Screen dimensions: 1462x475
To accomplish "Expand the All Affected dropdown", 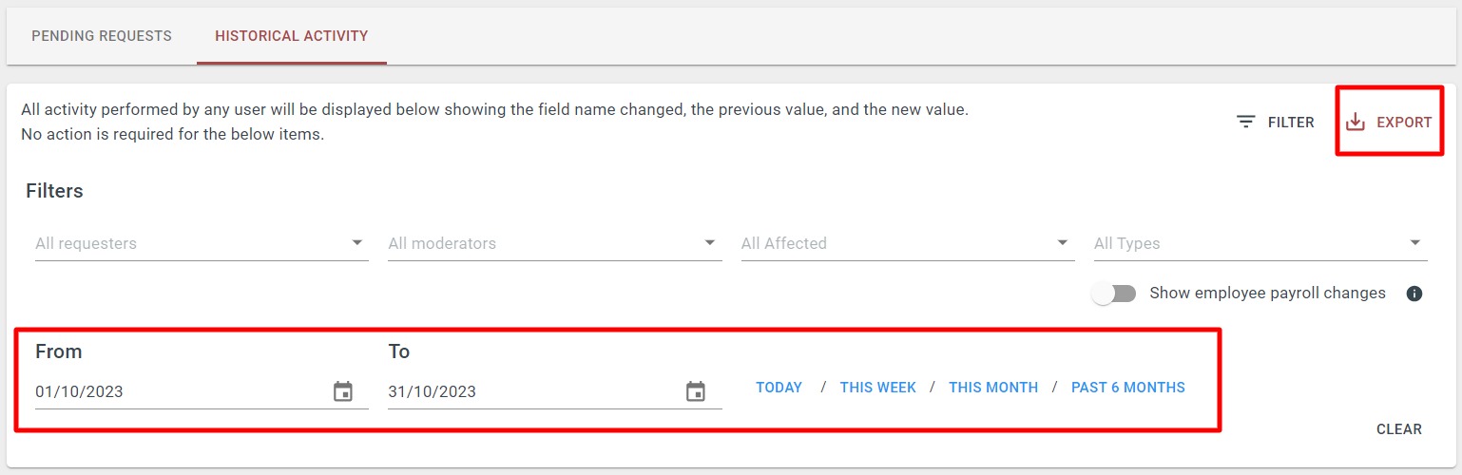I will click(x=907, y=243).
